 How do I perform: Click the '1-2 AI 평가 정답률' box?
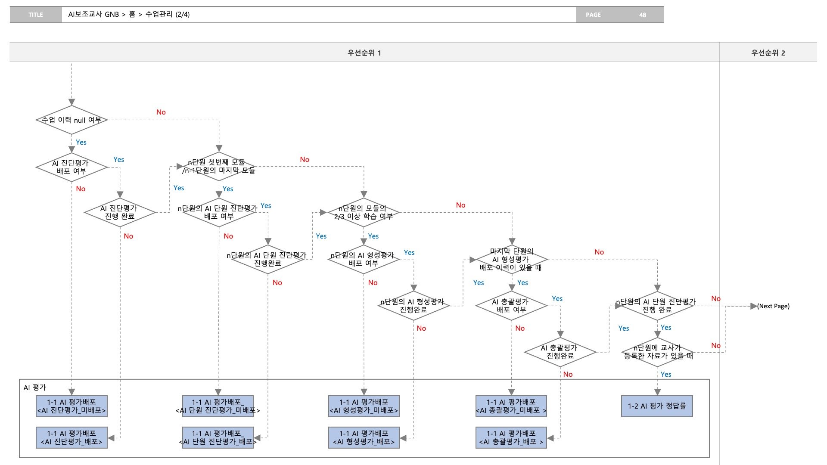click(x=657, y=406)
